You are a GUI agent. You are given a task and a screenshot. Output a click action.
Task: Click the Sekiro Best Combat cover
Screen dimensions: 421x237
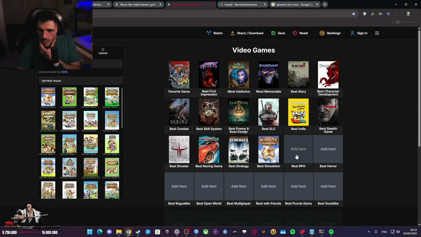pyautogui.click(x=179, y=112)
